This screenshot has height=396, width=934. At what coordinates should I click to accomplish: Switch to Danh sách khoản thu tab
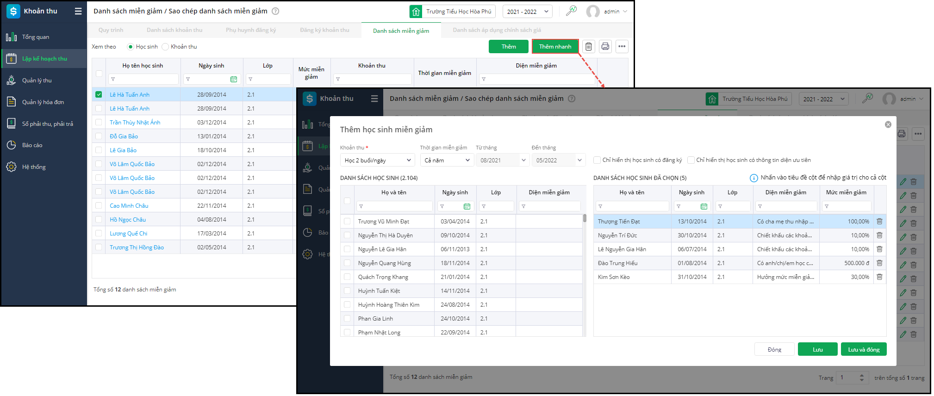174,30
